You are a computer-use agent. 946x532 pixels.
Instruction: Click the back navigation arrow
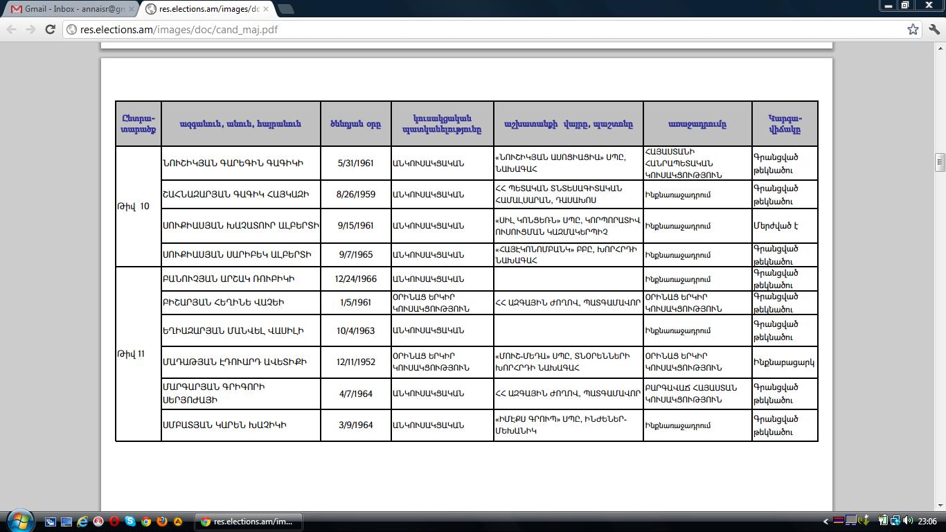(x=12, y=29)
